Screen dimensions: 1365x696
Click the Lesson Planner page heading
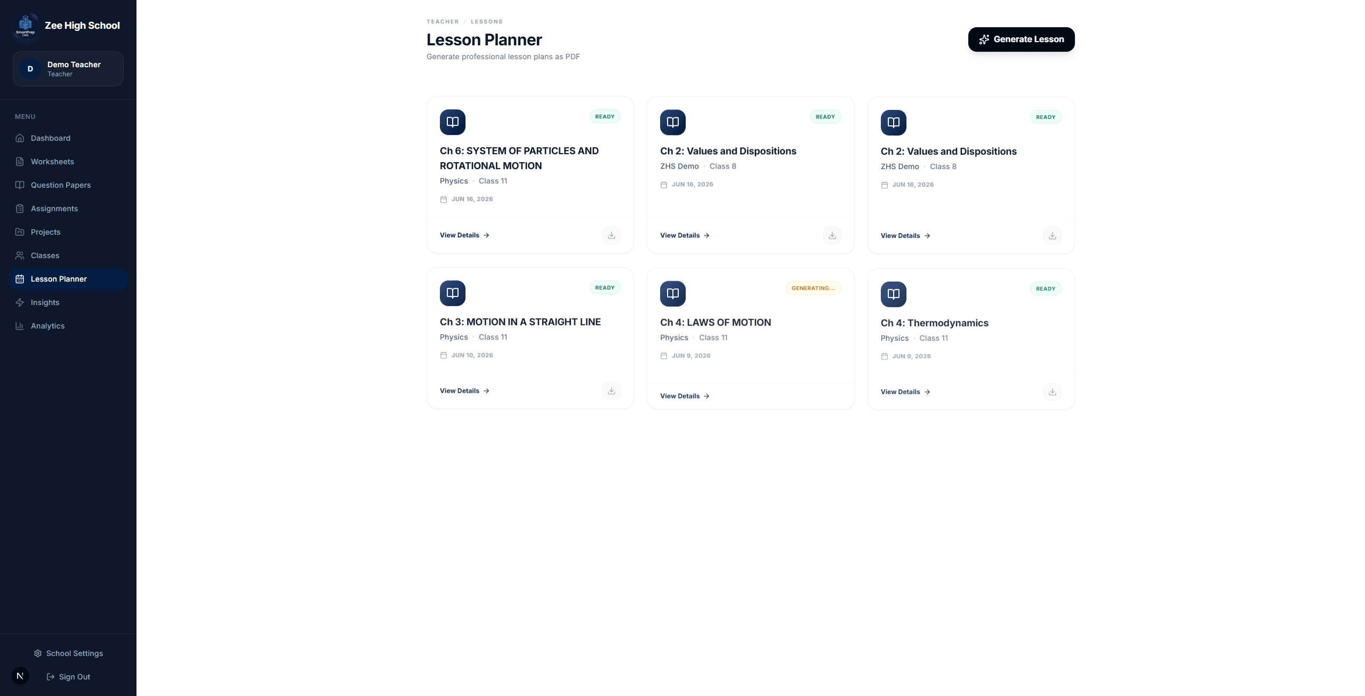484,40
